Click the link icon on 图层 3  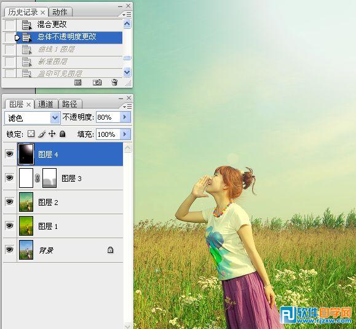coord(38,178)
